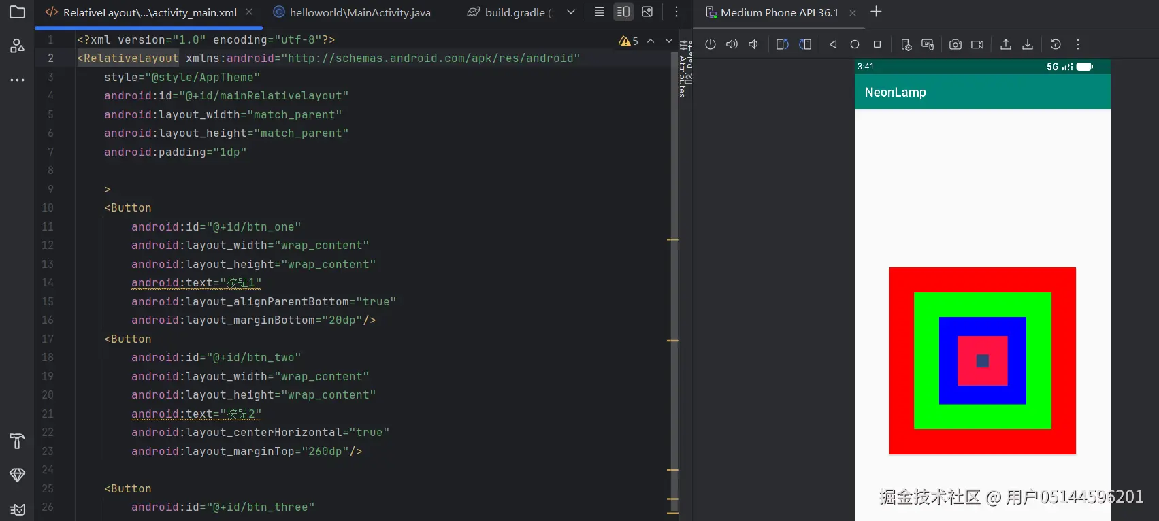The width and height of the screenshot is (1159, 521).
Task: Toggle hardware keyboard input for the emulator
Action: point(928,44)
